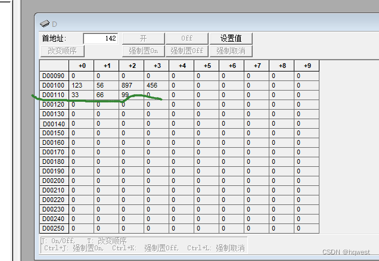Focus the 首地址 input field showing 142
This screenshot has height=261, width=379.
point(101,38)
